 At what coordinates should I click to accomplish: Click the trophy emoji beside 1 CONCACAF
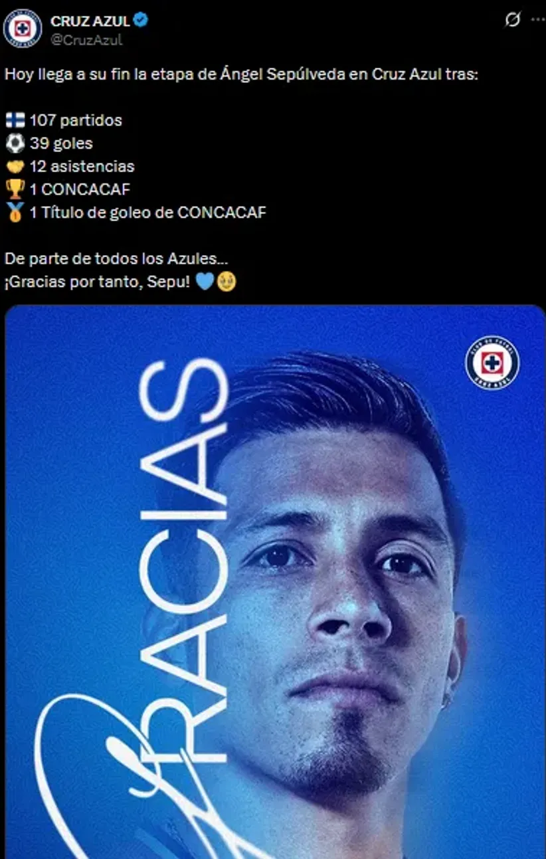[x=15, y=189]
